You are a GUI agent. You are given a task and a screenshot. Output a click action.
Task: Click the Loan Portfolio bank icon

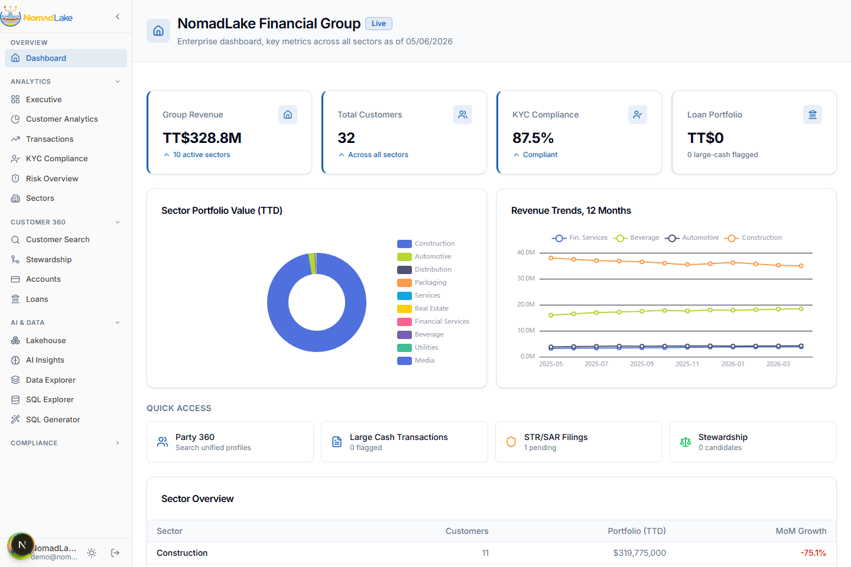(x=813, y=115)
